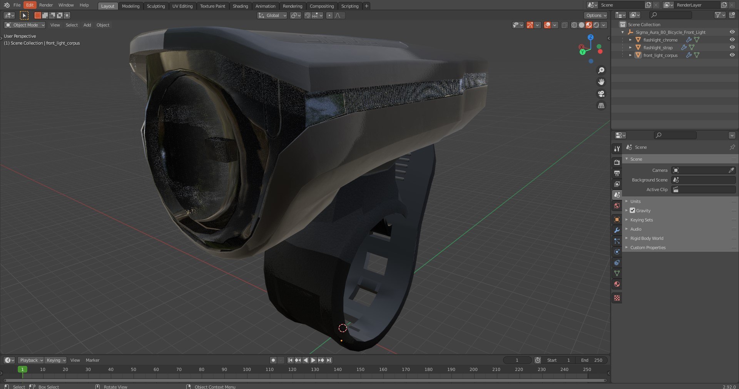Play the animation forward
Viewport: 739px width, 389px height.
click(x=313, y=360)
